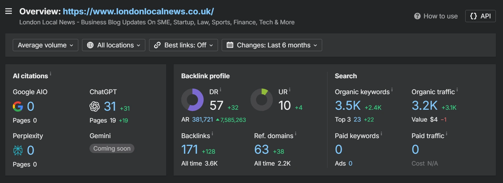Open the londonlocalnews.co.uk URL link
Screen dimensions: 503x183
pyautogui.click(x=138, y=11)
